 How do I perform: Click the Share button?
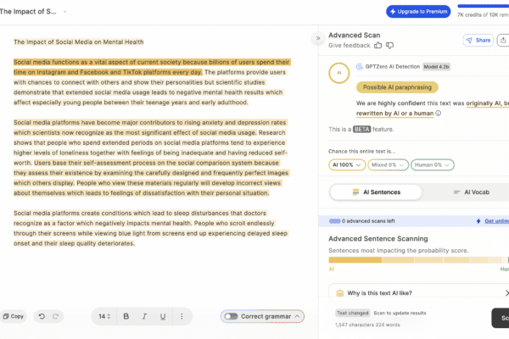(478, 40)
